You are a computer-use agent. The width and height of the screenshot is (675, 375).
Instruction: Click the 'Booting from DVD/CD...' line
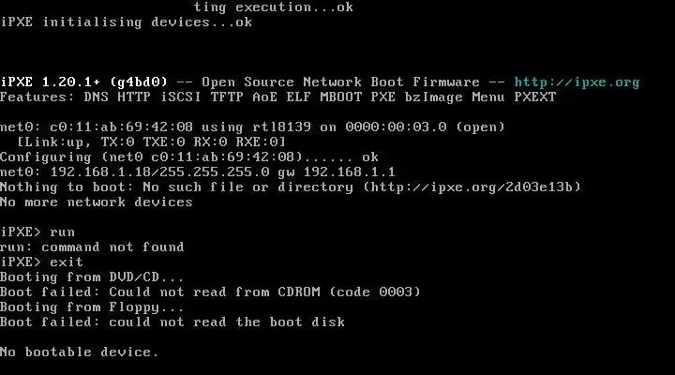92,277
